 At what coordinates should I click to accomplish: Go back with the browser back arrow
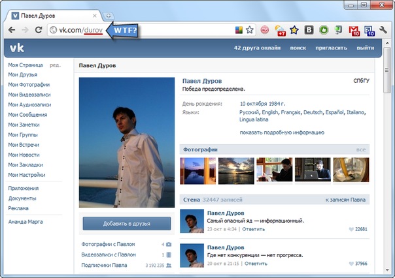[12, 30]
